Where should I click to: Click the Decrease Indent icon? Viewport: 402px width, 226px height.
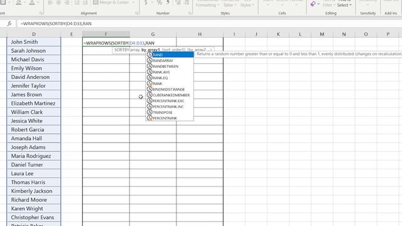[x=77, y=3]
